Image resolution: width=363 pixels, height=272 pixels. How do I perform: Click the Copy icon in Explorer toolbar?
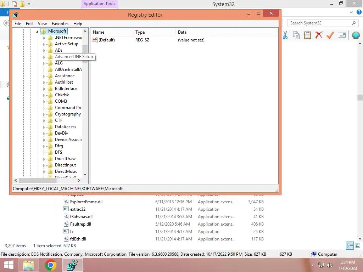296,35
